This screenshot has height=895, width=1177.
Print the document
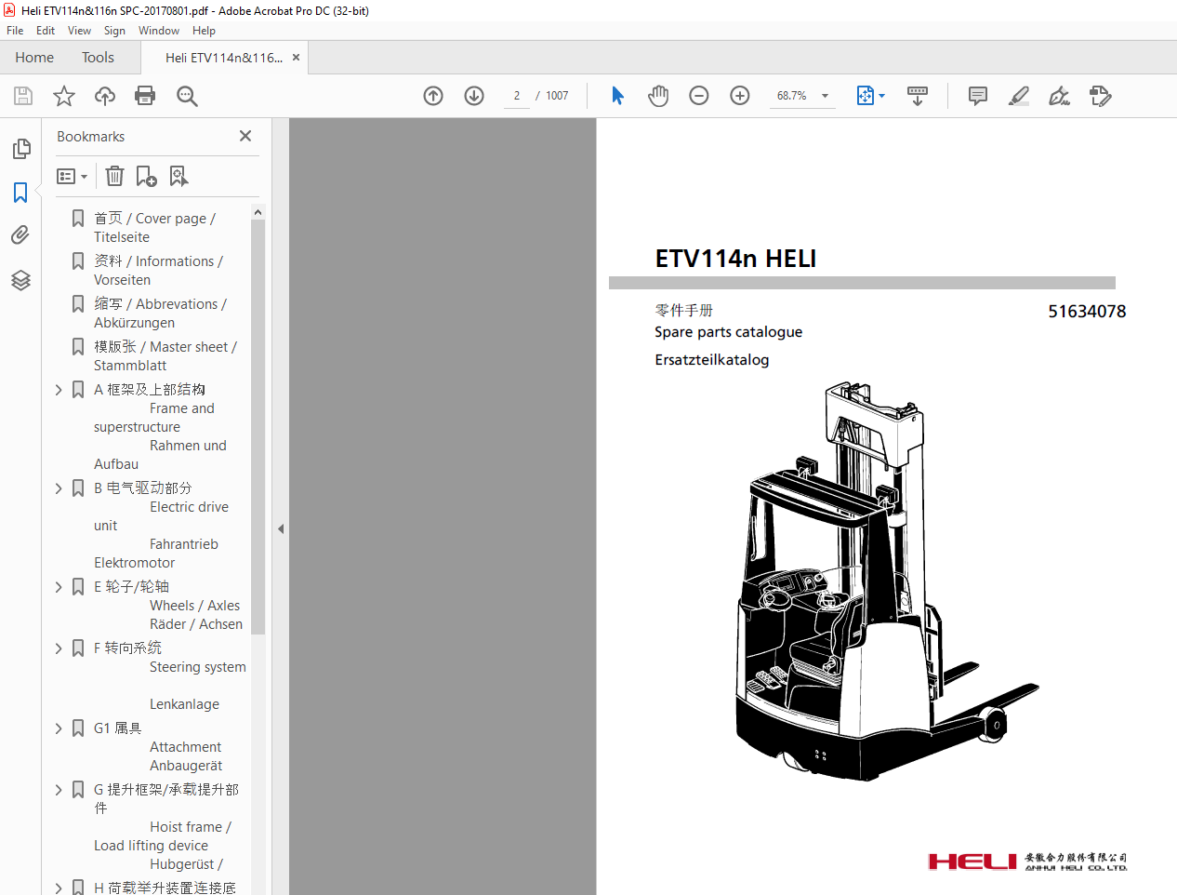point(145,96)
